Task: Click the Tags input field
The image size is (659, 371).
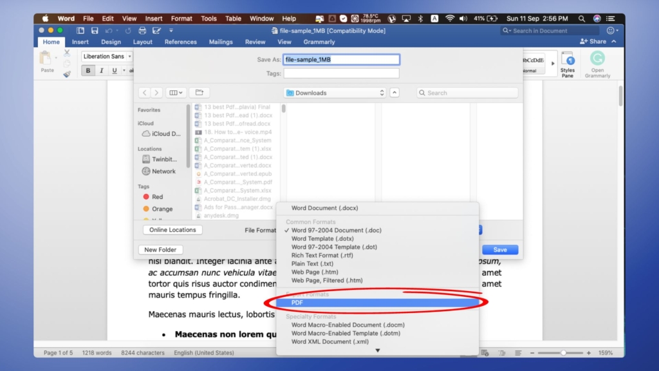Action: pos(341,73)
